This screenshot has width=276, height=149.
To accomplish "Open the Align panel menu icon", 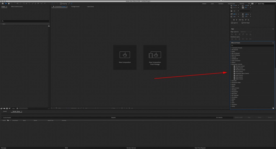I will [273, 29].
